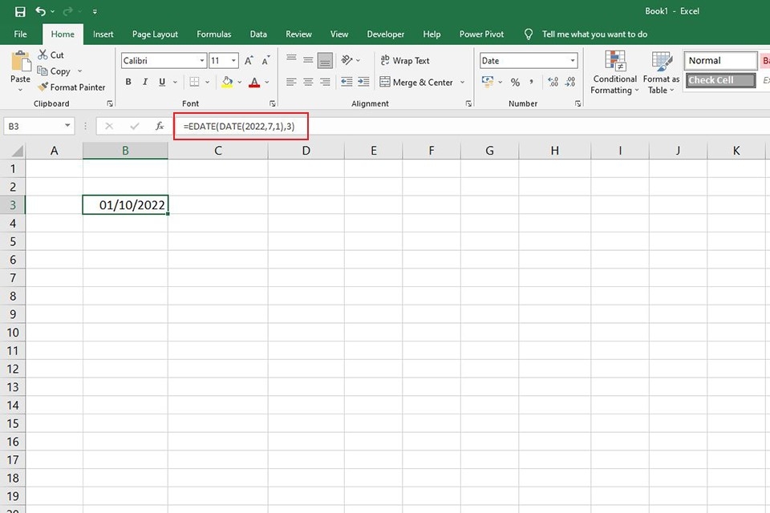This screenshot has width=770, height=513.
Task: Click the Cut scissors icon
Action: pyautogui.click(x=43, y=55)
